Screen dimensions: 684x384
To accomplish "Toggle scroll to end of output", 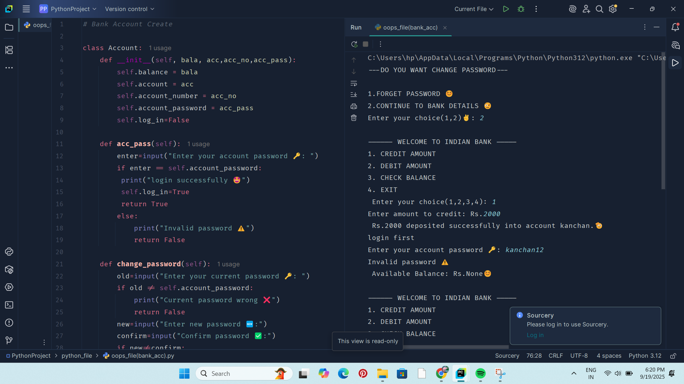I will 354,95.
